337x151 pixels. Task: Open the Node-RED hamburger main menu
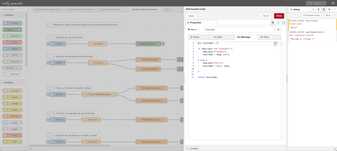(x=332, y=3)
